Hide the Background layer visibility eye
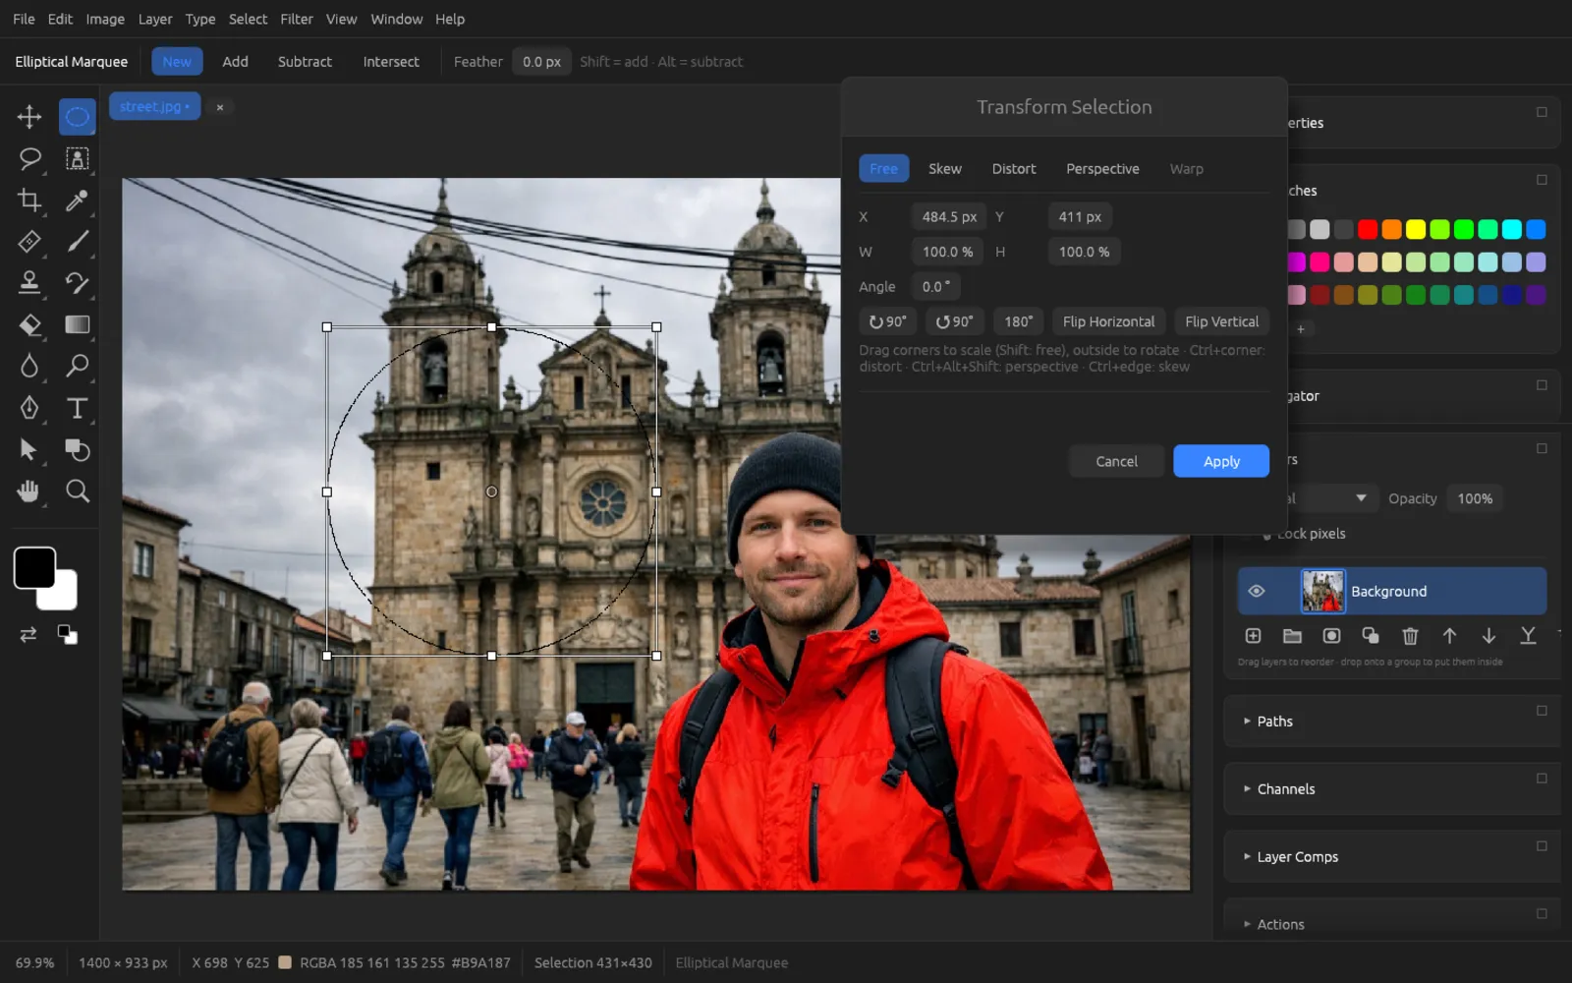1572x983 pixels. (x=1256, y=591)
